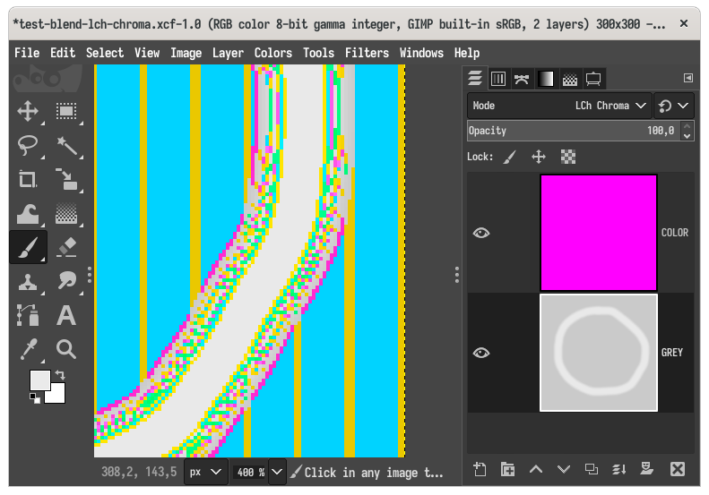Open the px unit dropdown
The height and width of the screenshot is (495, 709).
pos(206,473)
